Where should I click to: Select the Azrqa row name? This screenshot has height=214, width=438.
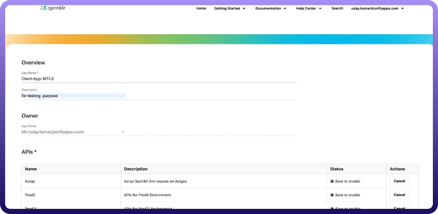pyautogui.click(x=30, y=181)
